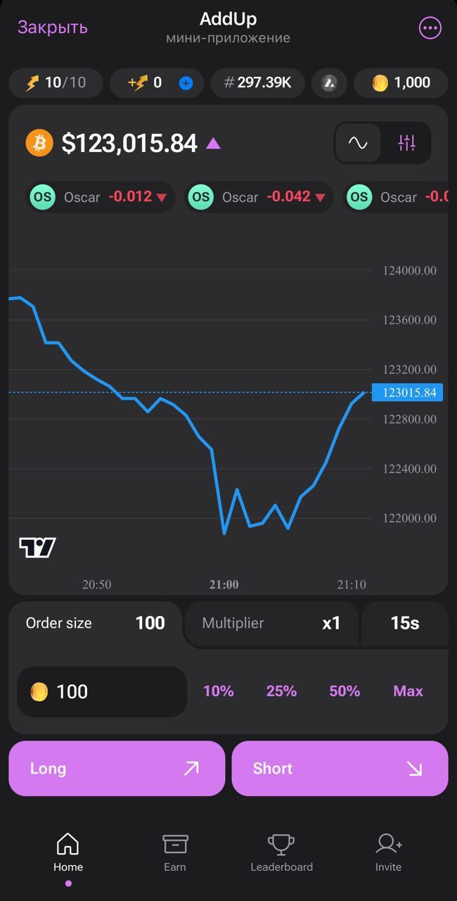Tap the blue plus energy boost icon
This screenshot has width=457, height=901.
pos(186,83)
